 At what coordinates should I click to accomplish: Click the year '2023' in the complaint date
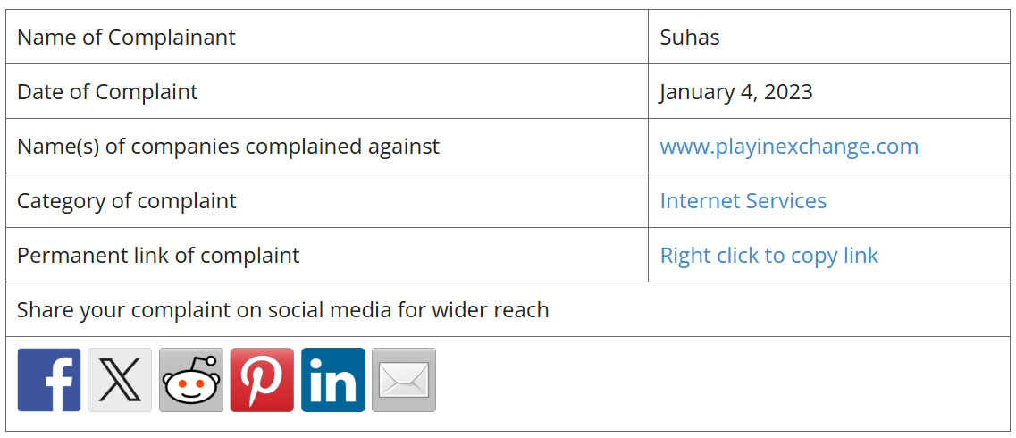pos(788,92)
